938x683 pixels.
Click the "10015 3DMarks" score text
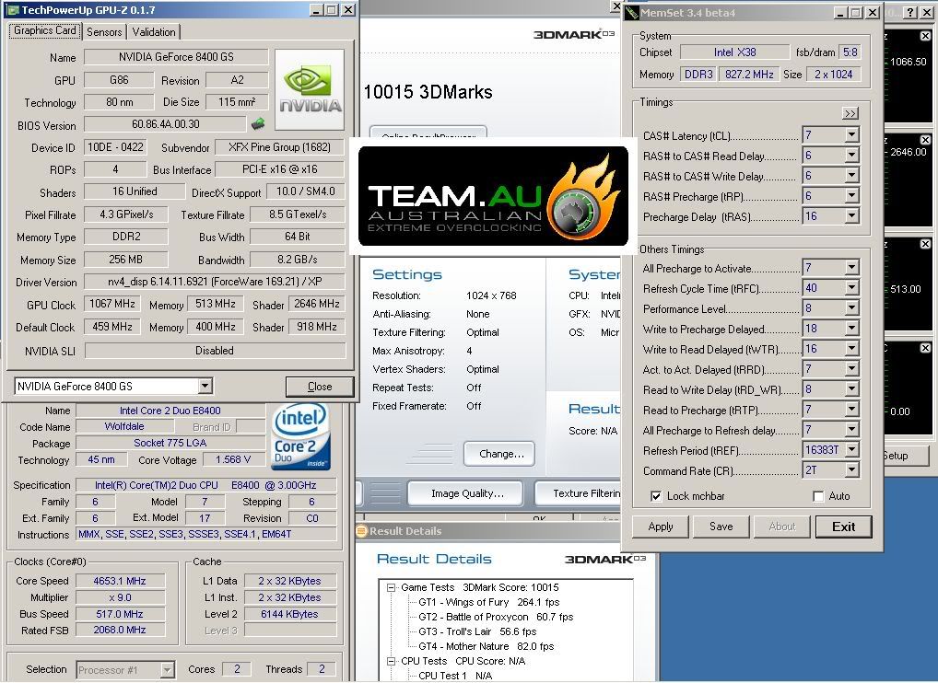[x=428, y=92]
